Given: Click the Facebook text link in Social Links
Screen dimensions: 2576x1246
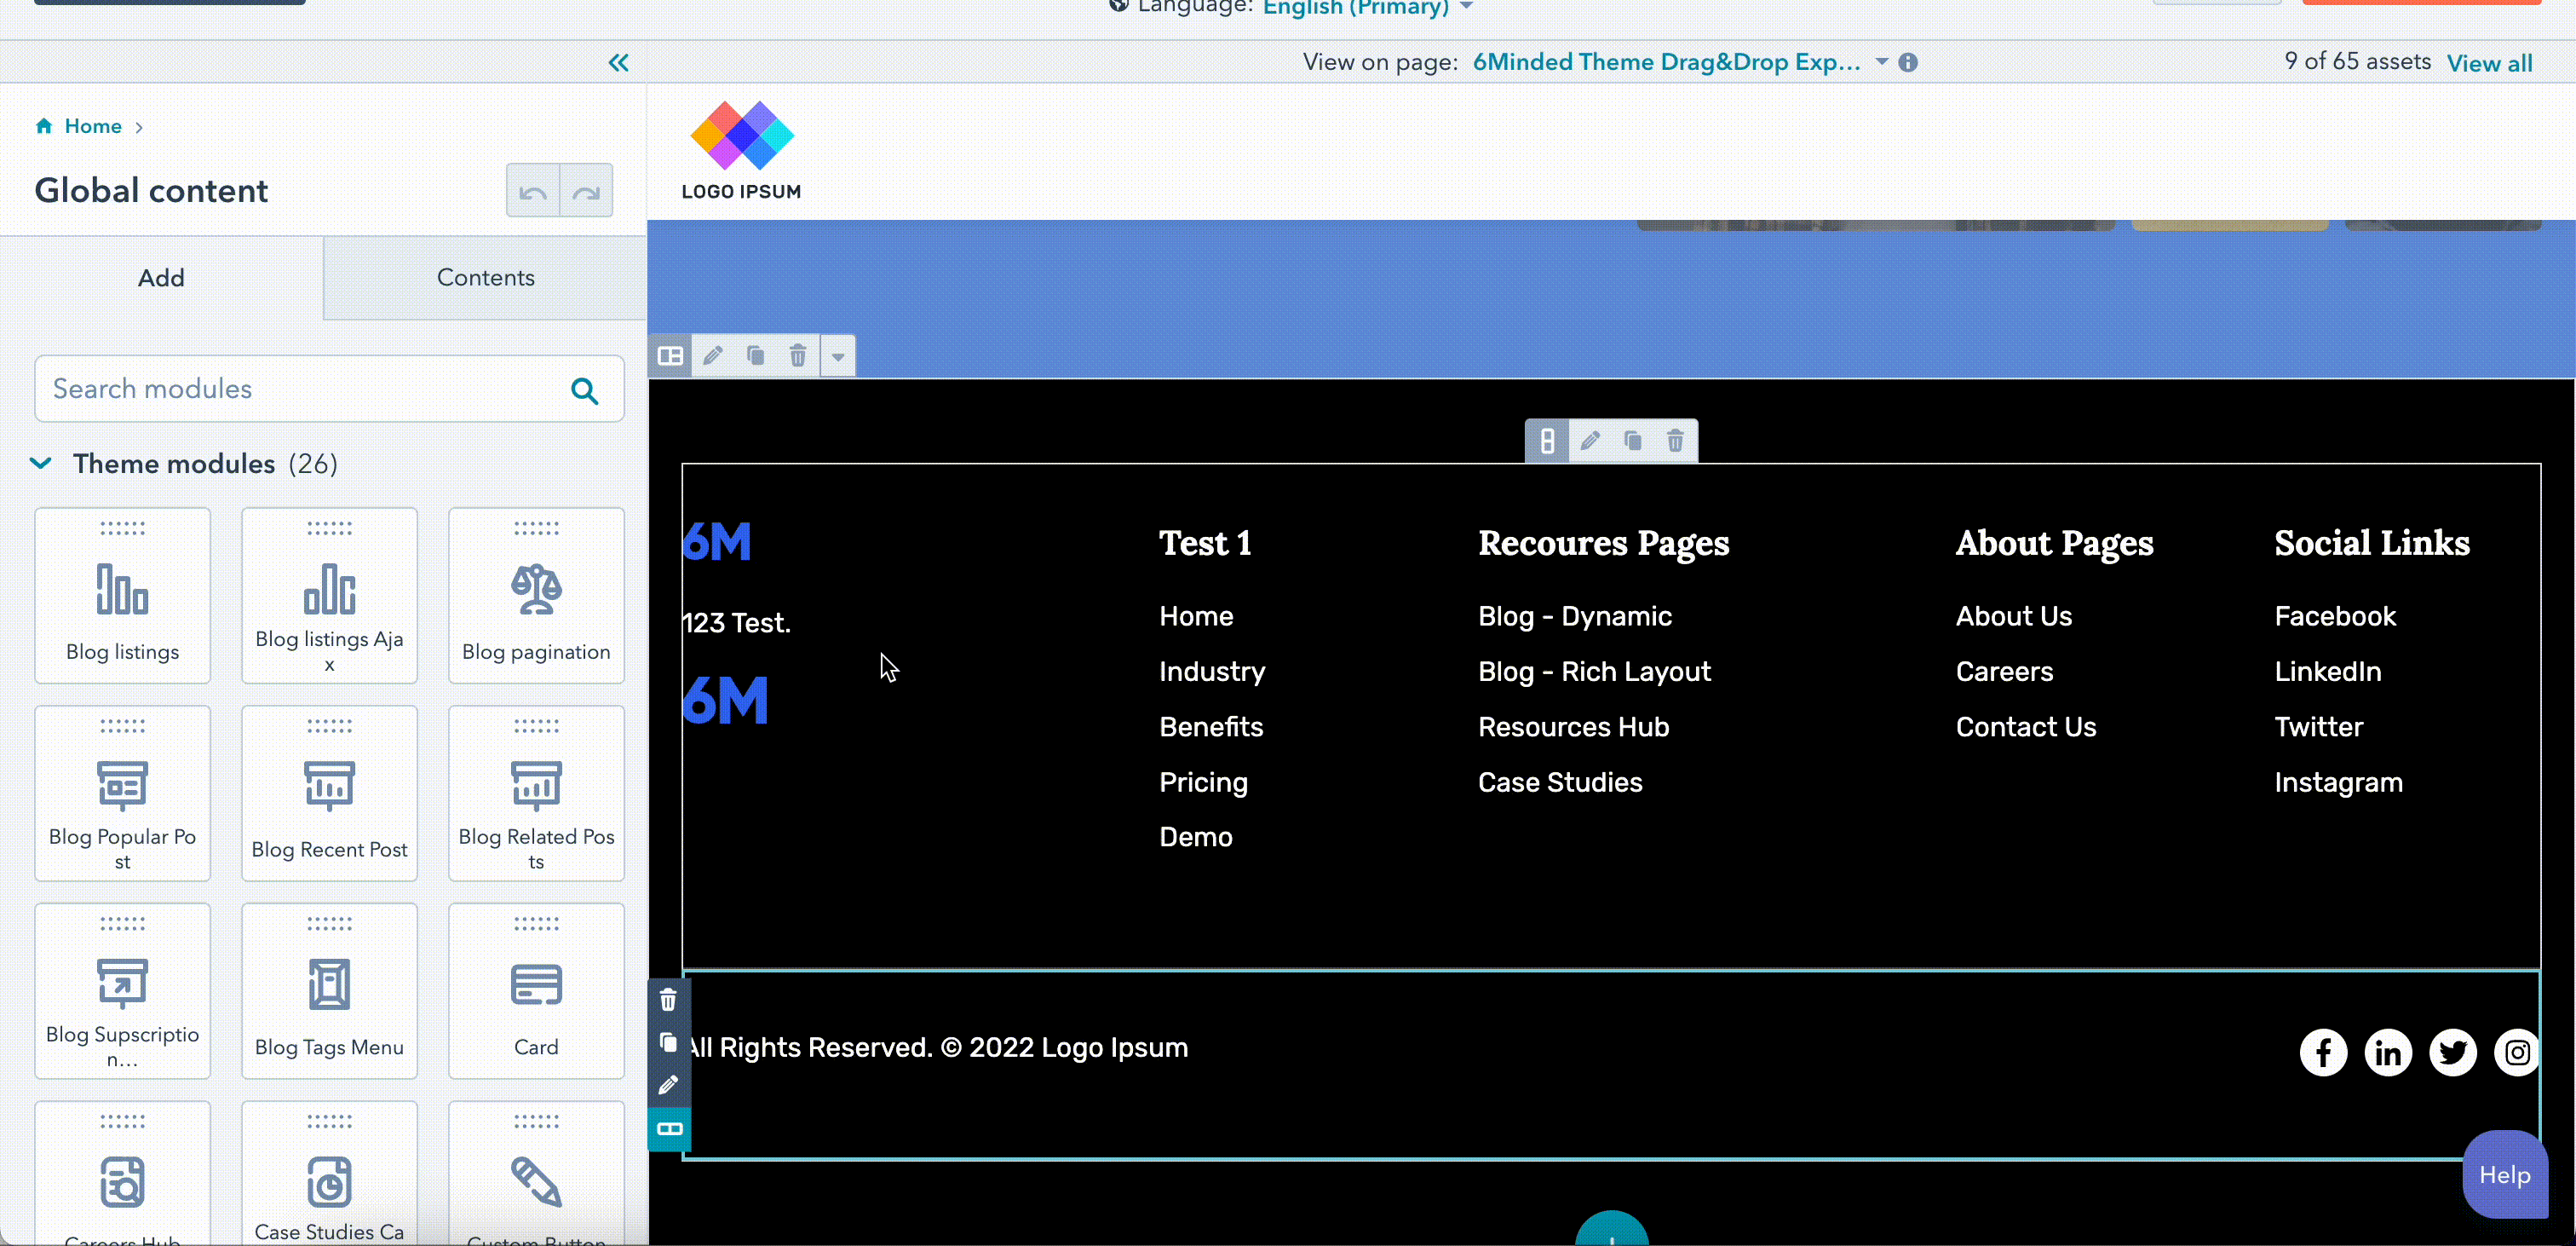Looking at the screenshot, I should coord(2335,616).
